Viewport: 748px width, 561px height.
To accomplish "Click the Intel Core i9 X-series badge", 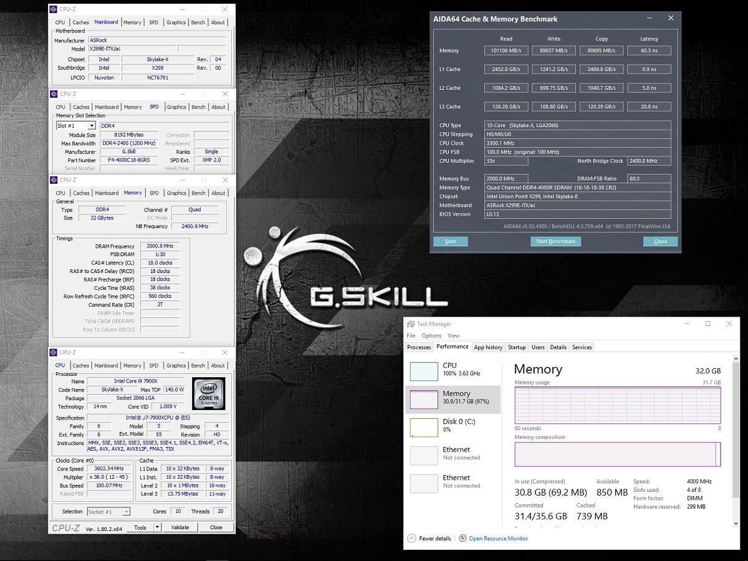I will [x=209, y=393].
